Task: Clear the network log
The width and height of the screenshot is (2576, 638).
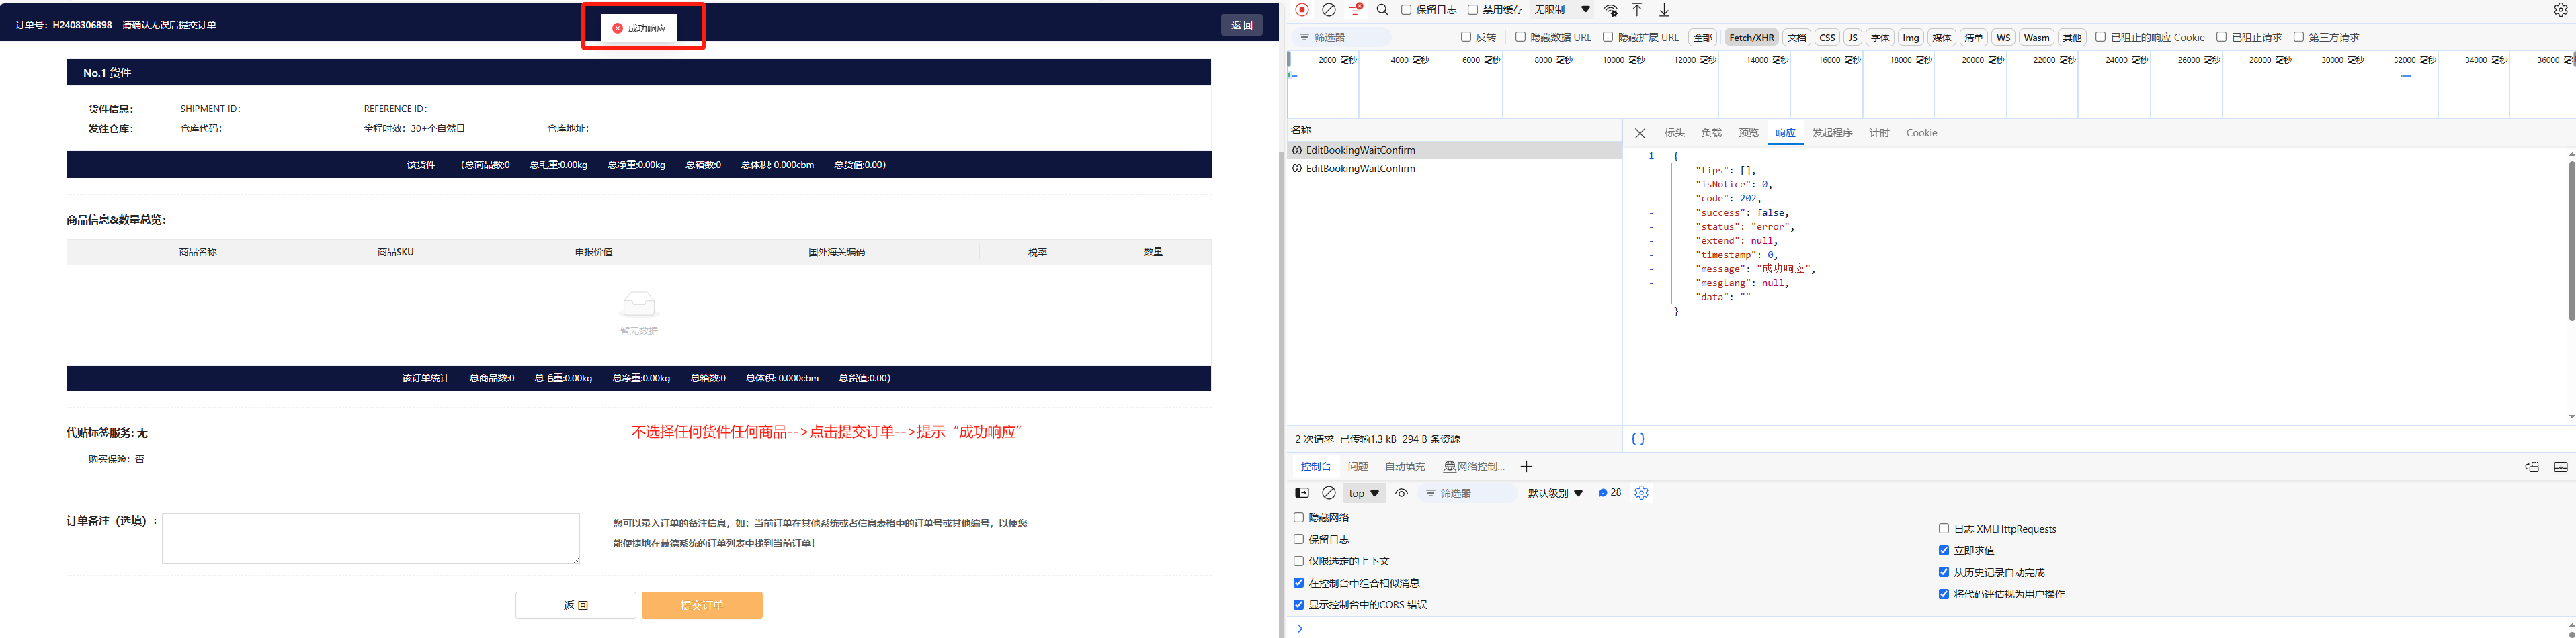Action: 1329,10
